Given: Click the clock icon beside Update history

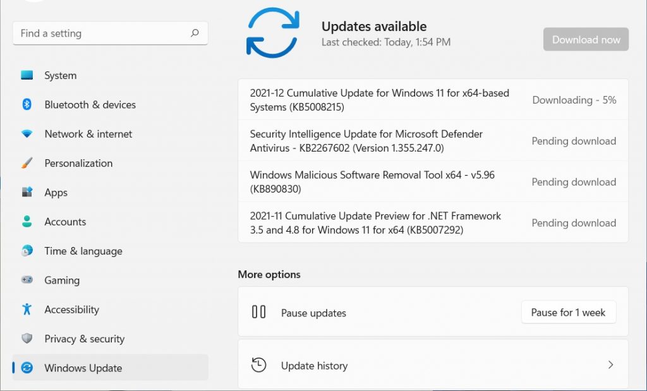Looking at the screenshot, I should click(x=258, y=365).
